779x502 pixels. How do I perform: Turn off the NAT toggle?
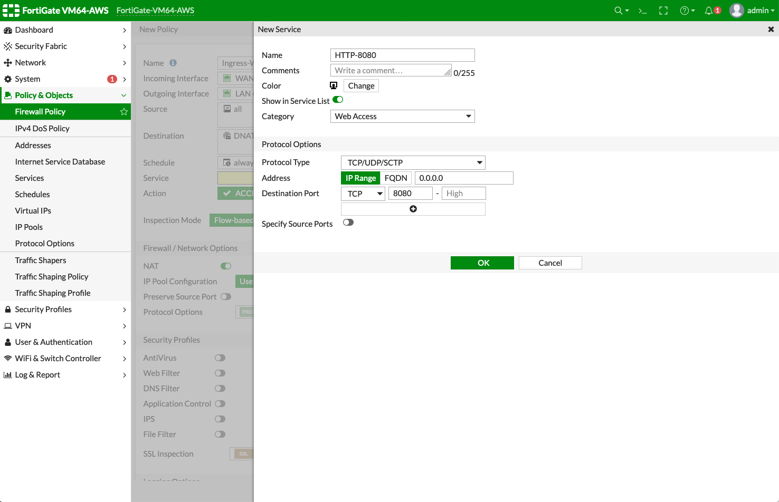pyautogui.click(x=225, y=266)
